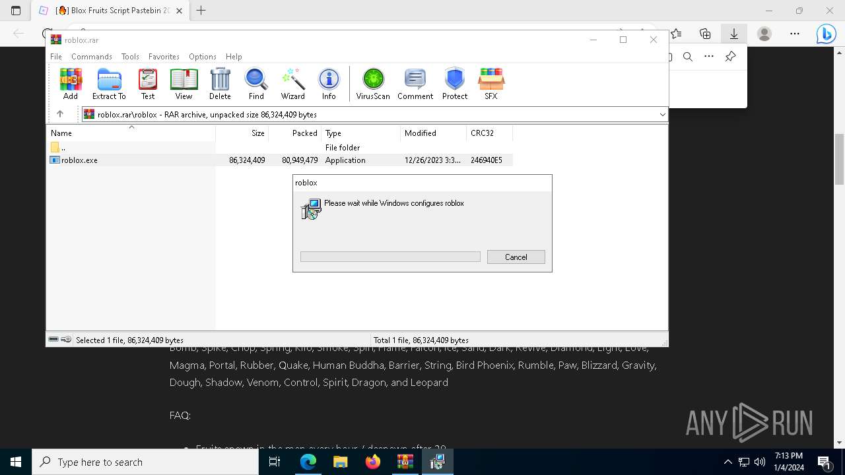Click the Edge Collections icon
This screenshot has height=475, width=845.
(x=705, y=34)
